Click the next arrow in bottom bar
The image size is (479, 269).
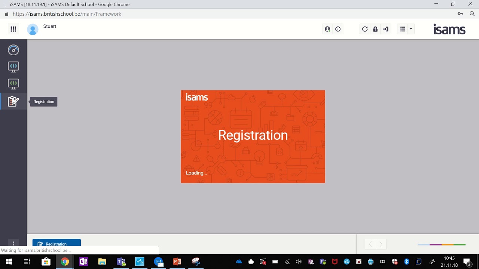click(x=381, y=244)
